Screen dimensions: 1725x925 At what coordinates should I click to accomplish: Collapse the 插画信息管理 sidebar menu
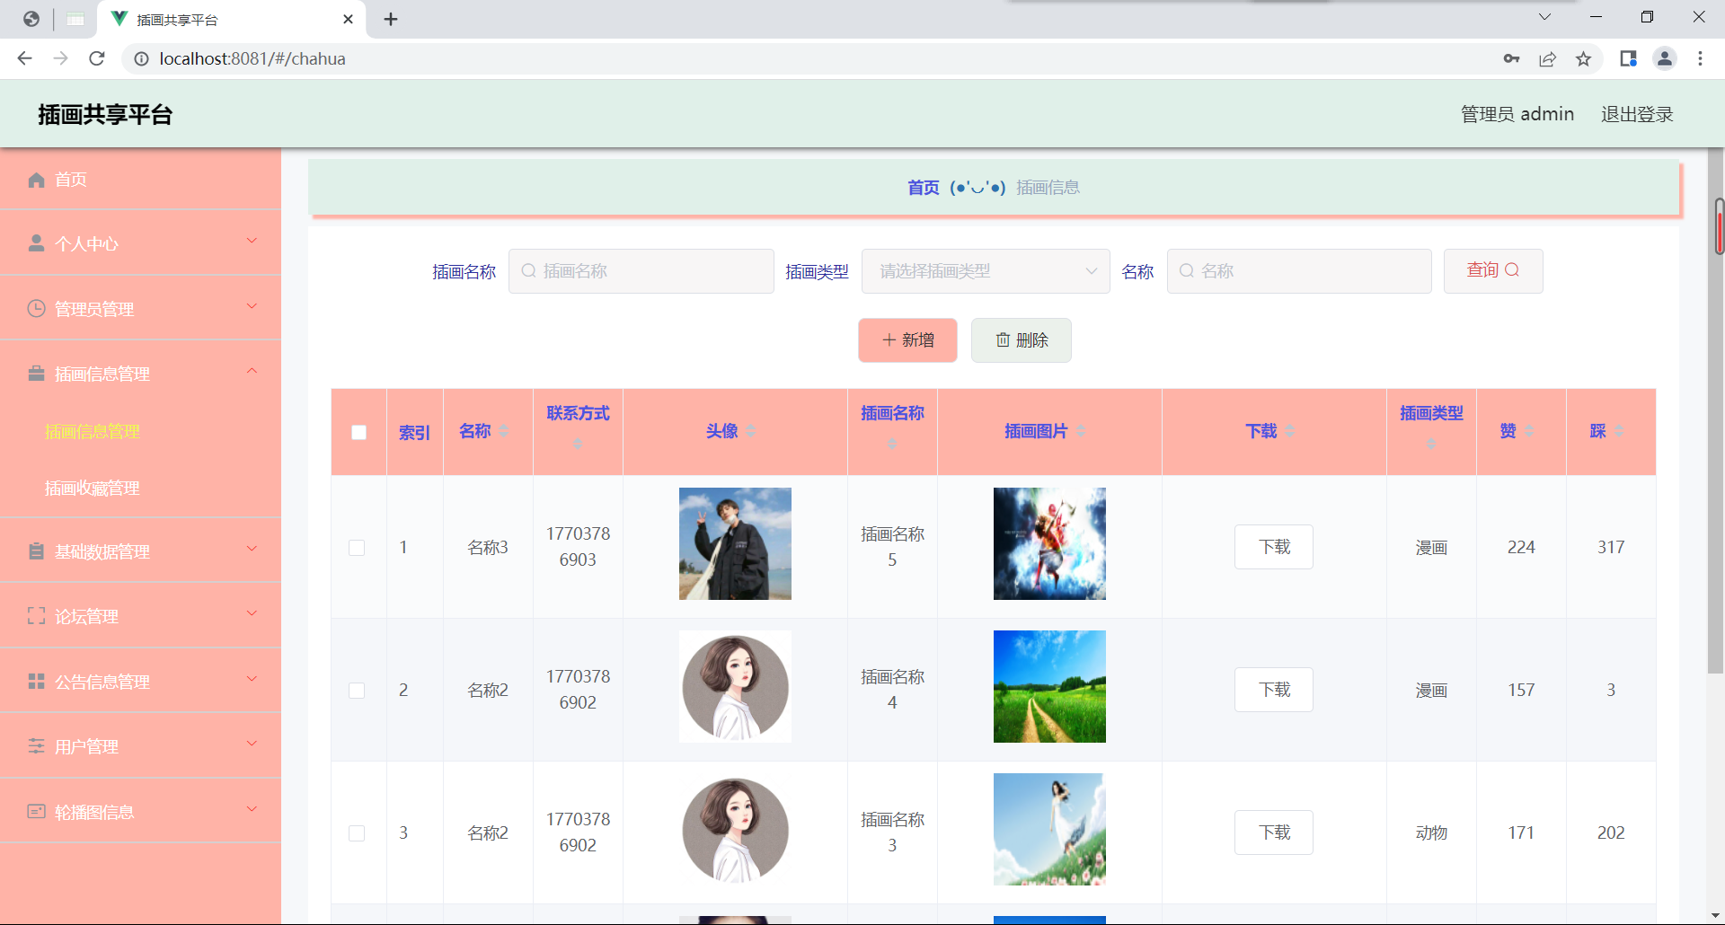pyautogui.click(x=252, y=371)
